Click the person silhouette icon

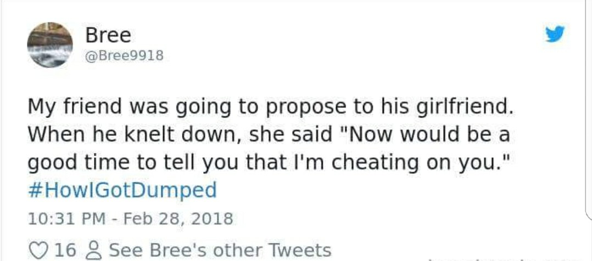[92, 251]
